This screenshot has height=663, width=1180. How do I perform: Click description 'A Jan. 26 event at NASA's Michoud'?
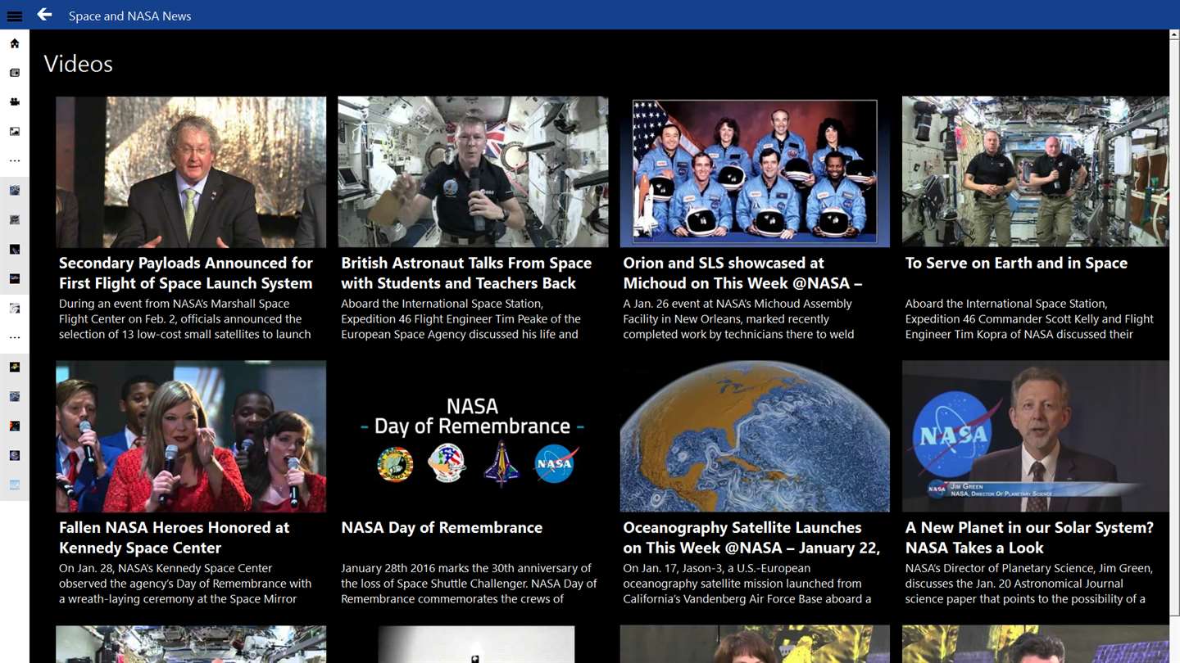tap(738, 318)
